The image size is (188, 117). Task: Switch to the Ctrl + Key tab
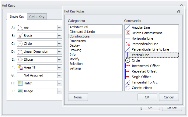coord(37,17)
